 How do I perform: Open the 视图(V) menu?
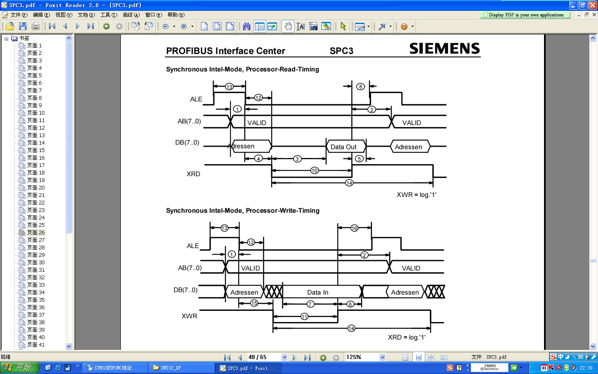pos(64,15)
